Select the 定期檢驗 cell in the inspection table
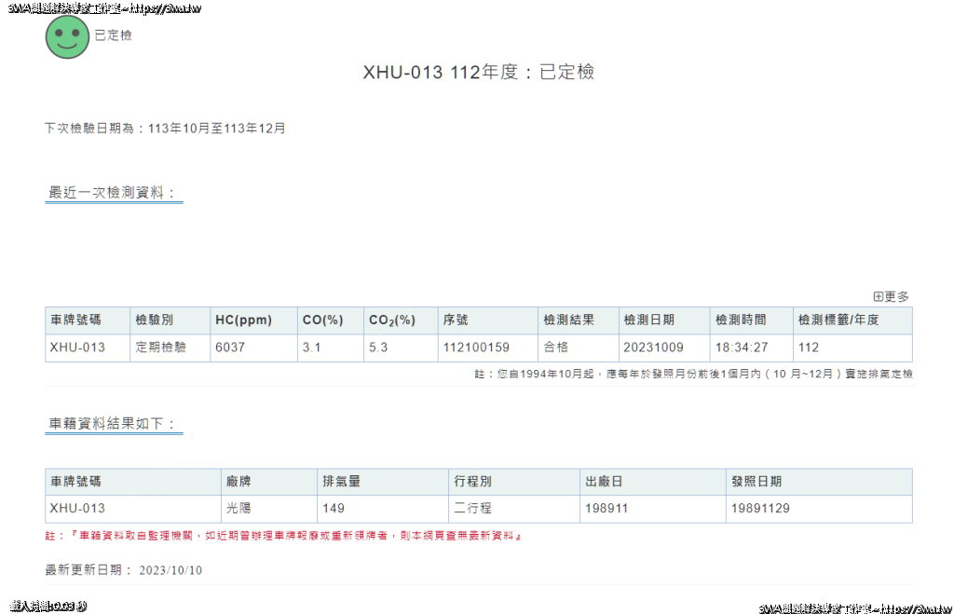The width and height of the screenshot is (954, 614). tap(161, 348)
